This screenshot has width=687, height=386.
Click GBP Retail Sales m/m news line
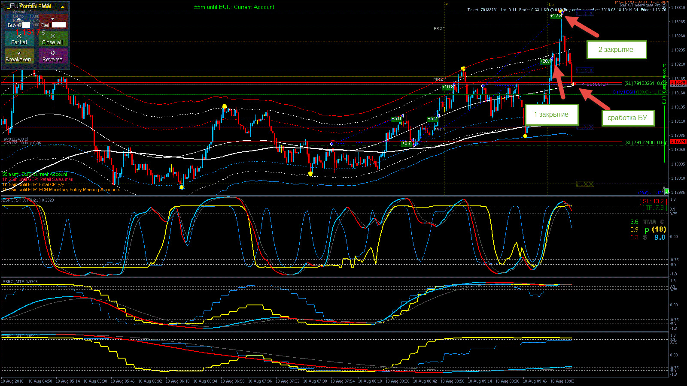[x=38, y=179]
